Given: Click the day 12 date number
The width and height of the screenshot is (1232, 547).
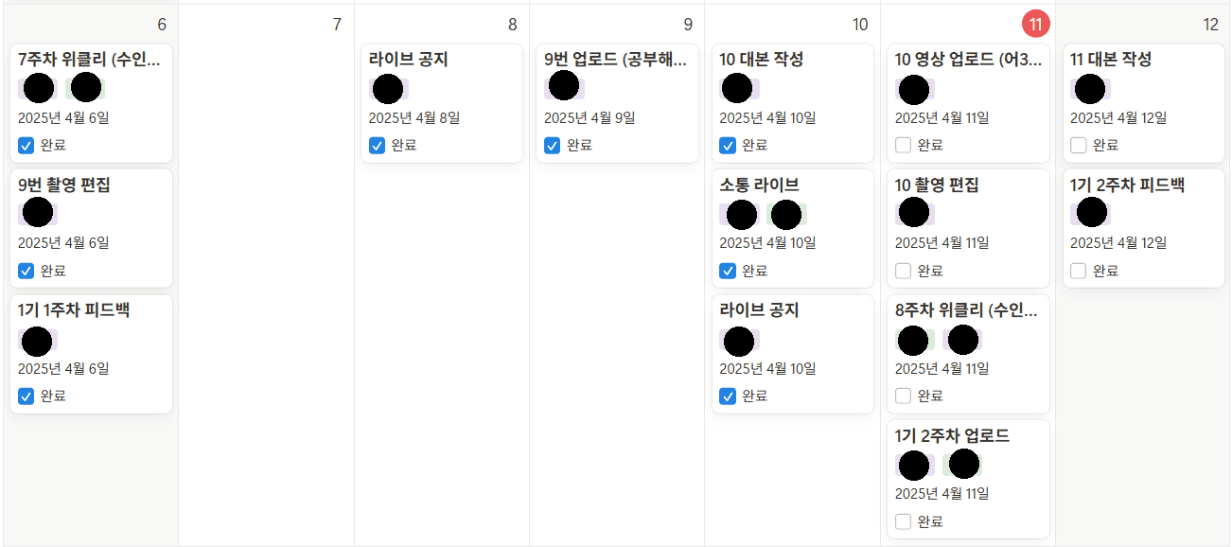Looking at the screenshot, I should [x=1210, y=25].
